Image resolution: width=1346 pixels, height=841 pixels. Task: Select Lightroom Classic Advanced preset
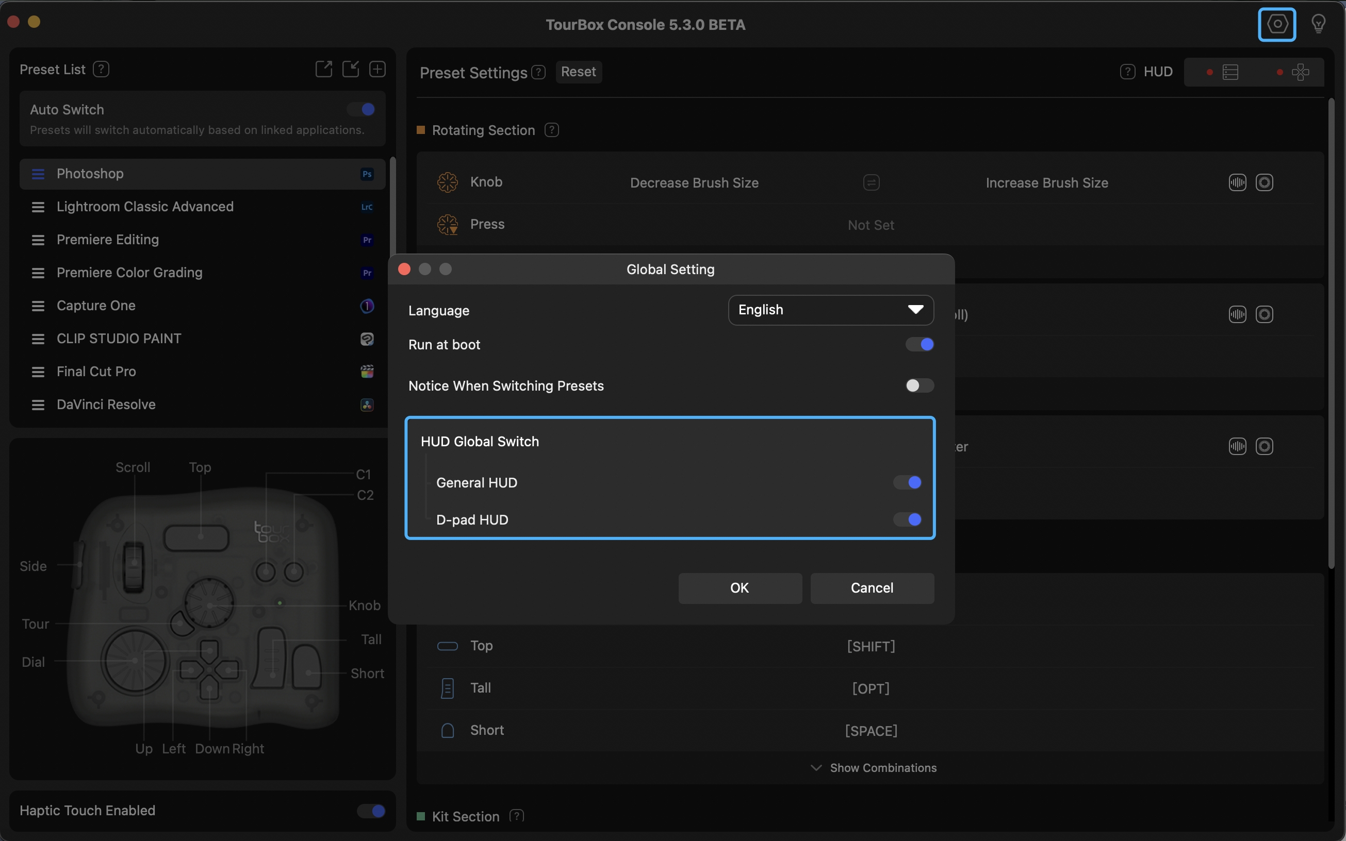[x=203, y=207]
